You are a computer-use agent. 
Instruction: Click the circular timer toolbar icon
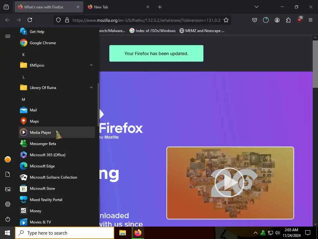tap(266, 20)
